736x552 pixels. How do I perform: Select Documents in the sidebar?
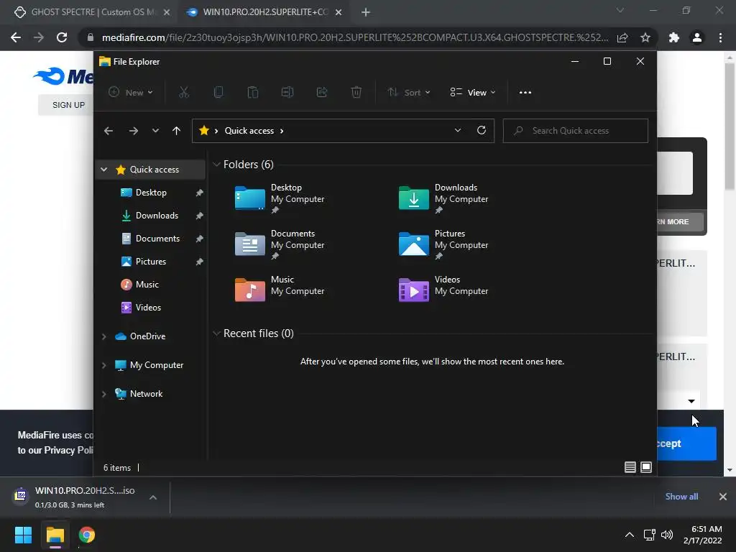pyautogui.click(x=151, y=239)
